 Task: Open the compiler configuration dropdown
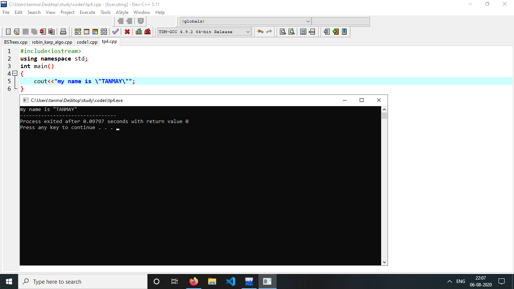pos(248,32)
